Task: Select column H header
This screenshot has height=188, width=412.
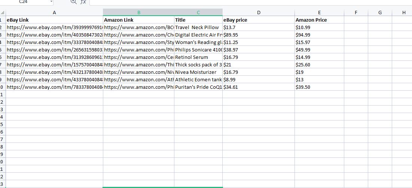Action: click(403, 12)
